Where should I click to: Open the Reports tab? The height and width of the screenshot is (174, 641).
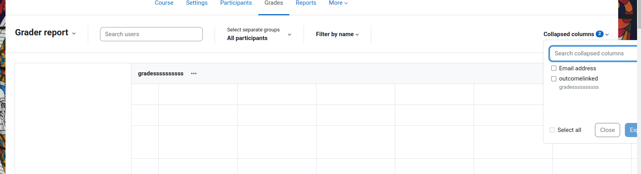point(306,3)
